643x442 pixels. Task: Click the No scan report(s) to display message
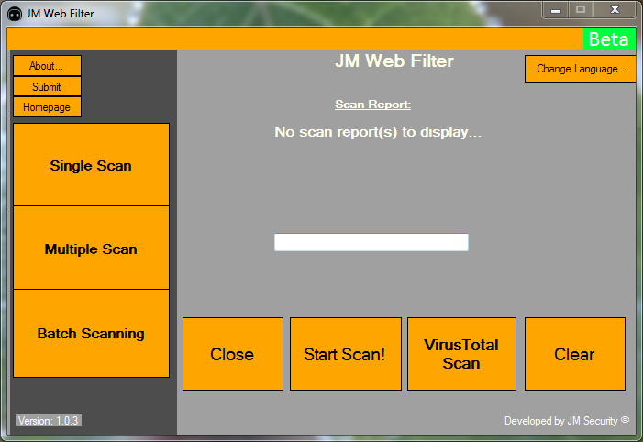click(378, 132)
